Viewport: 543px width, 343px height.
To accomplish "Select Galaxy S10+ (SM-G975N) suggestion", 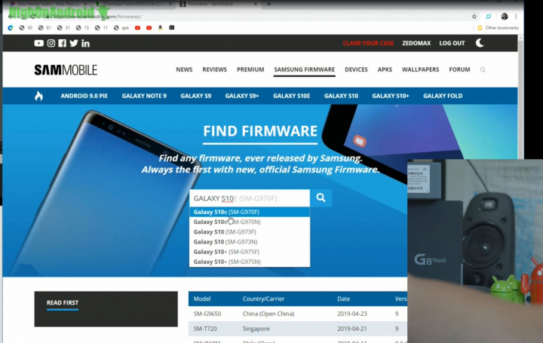I will (x=250, y=262).
